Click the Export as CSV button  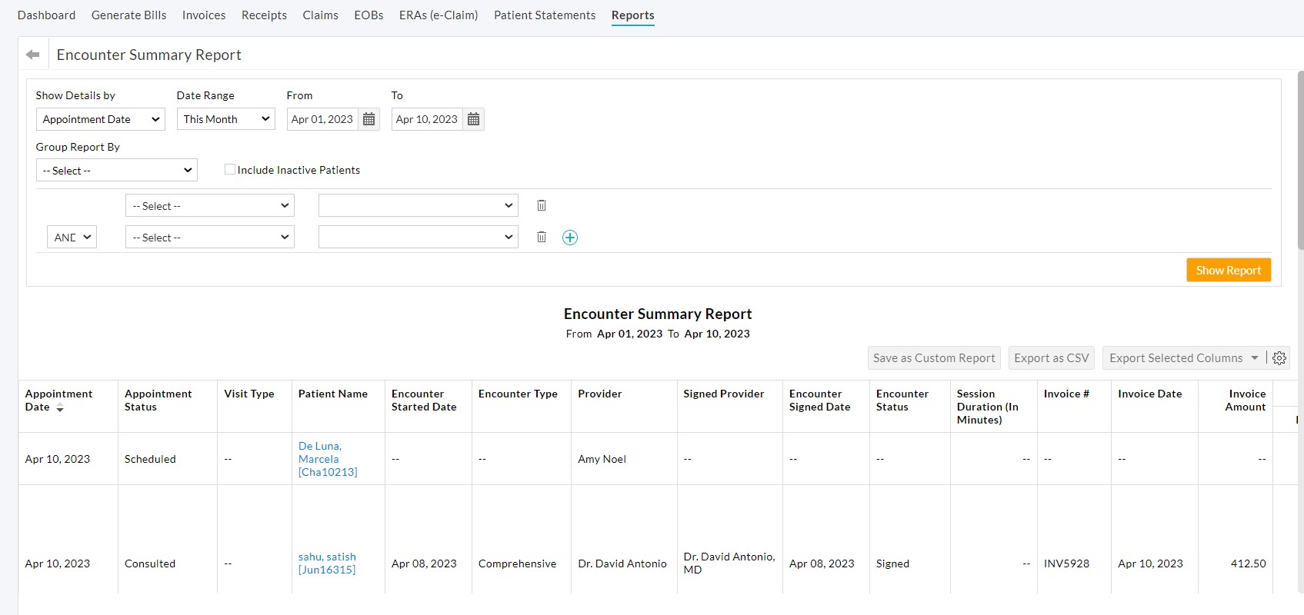coord(1051,358)
